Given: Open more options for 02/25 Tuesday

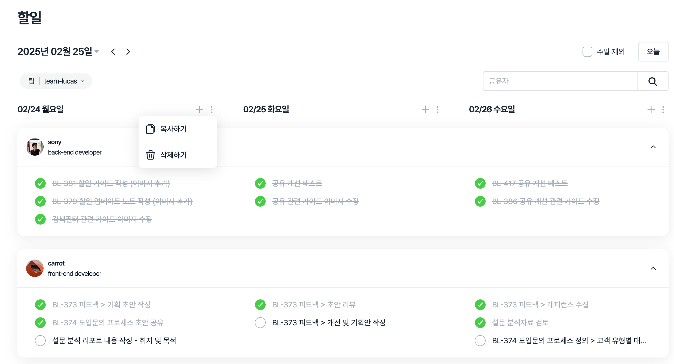Looking at the screenshot, I should coord(437,109).
